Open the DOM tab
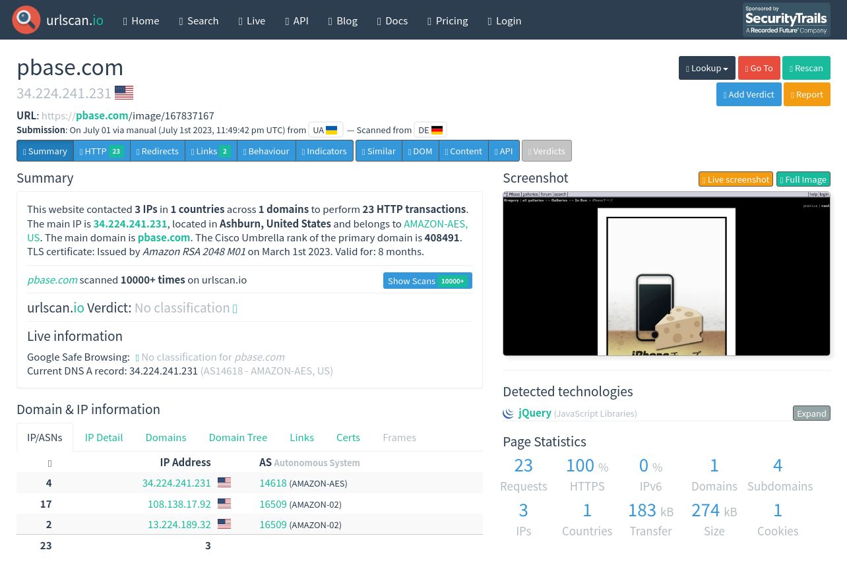The image size is (847, 571). click(x=420, y=151)
